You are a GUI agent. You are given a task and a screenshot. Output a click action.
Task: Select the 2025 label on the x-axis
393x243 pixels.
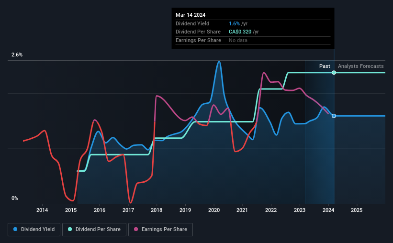tap(357, 210)
